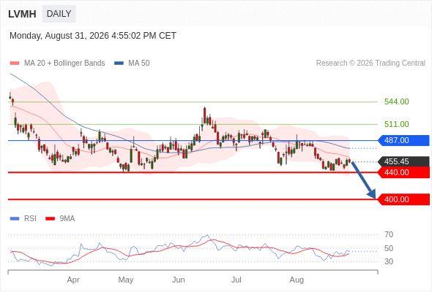Click the MA 50 legend label
Screen dimensions: 432x292
139,64
